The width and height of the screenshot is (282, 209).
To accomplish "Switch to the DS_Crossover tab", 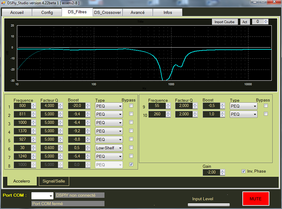I will click(107, 13).
